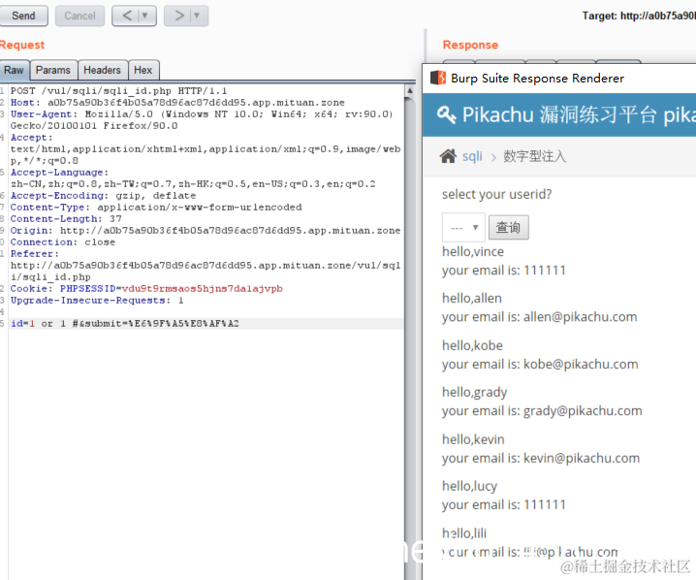Click the Accept-Encoding: gzip, deflate line

pos(103,196)
